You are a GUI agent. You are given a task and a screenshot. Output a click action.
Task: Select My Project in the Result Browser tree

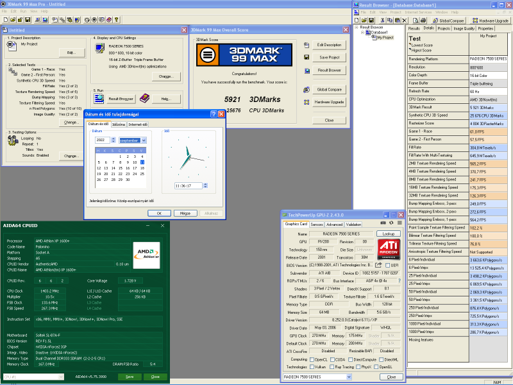click(x=385, y=38)
